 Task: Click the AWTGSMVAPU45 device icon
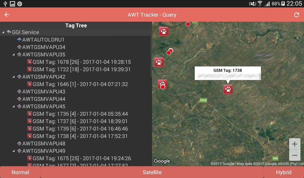tap(19, 107)
